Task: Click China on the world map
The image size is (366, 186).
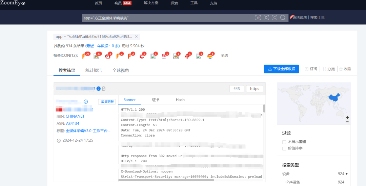Action: coord(334,98)
